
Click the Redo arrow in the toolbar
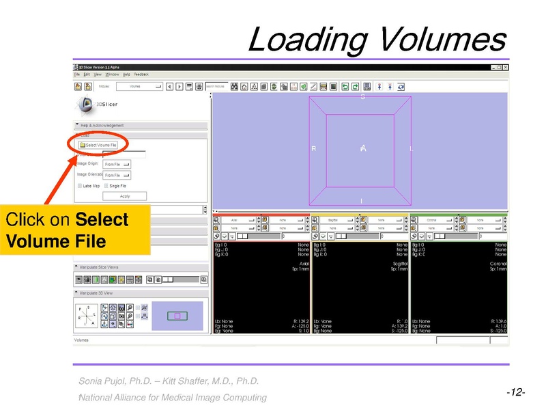click(x=354, y=86)
